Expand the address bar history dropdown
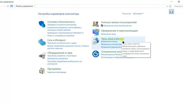Screen dimensions: 183x103 [167, 6]
